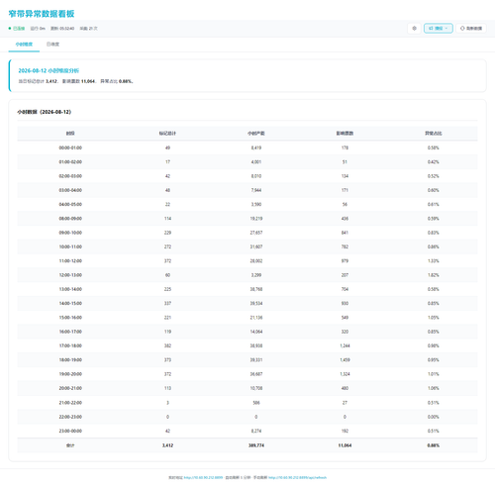Click the anomaly ratio column header
The height and width of the screenshot is (486, 495).
434,134
